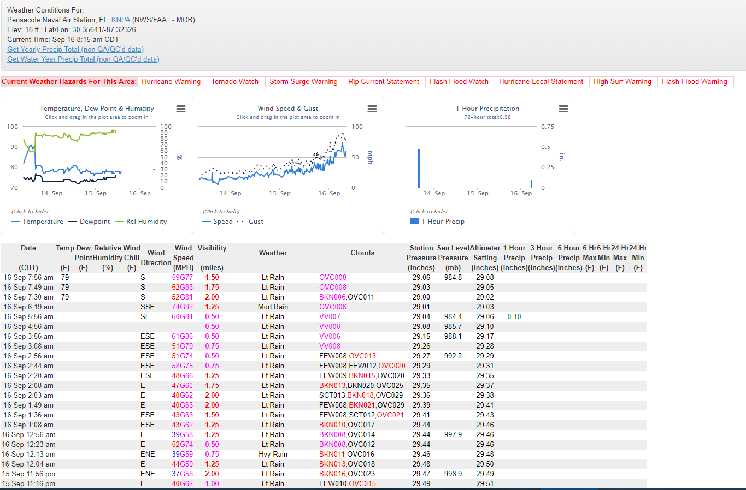Open the Tornado Watch hazard link
The image size is (746, 490).
click(235, 81)
